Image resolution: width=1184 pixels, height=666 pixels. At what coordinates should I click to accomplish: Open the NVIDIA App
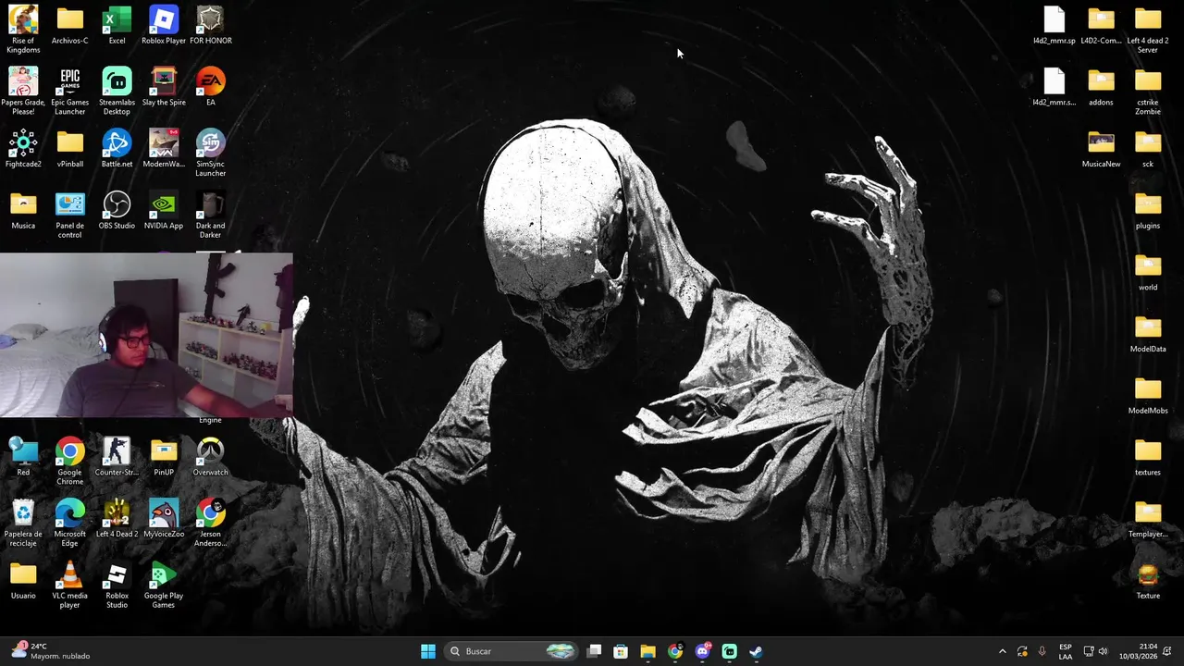[164, 210]
